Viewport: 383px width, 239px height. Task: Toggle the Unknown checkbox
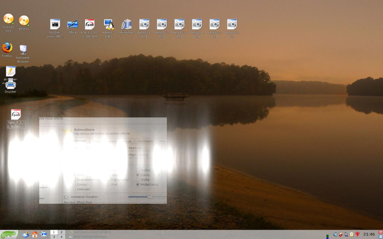[x=74, y=189]
